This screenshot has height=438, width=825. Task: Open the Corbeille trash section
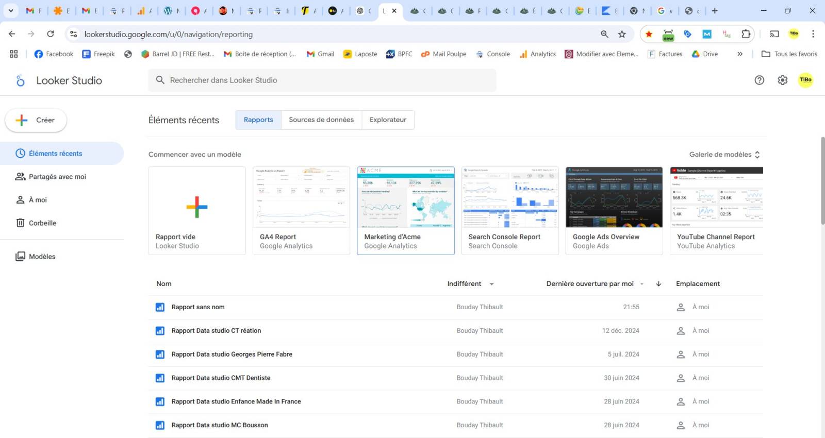(62, 223)
